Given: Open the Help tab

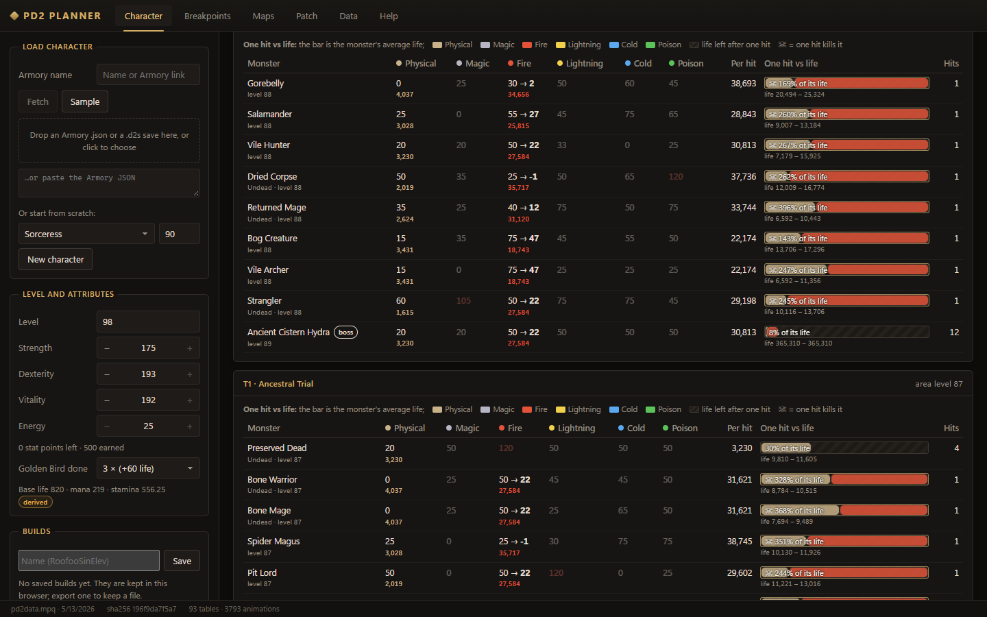Looking at the screenshot, I should coord(389,16).
